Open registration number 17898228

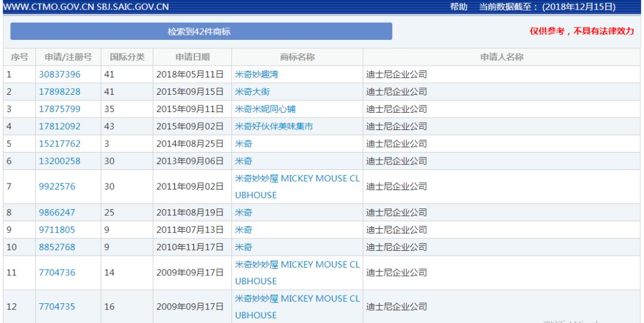pyautogui.click(x=60, y=92)
